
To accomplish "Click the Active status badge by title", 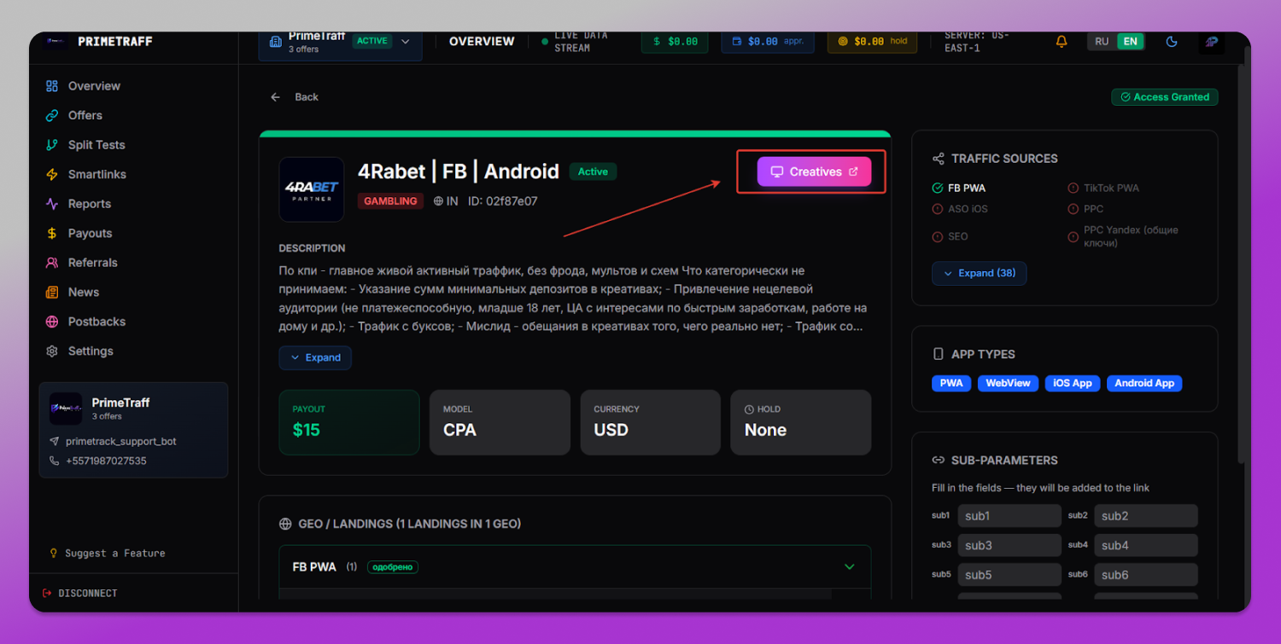I will tap(593, 171).
